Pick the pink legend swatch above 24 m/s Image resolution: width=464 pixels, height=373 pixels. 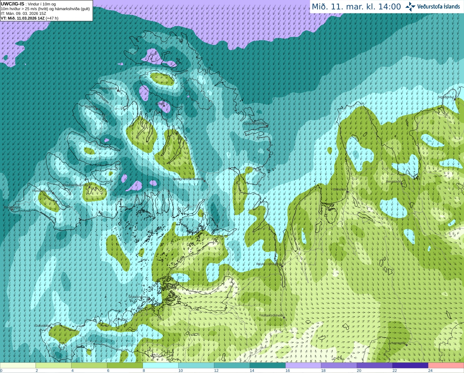tap(446, 365)
